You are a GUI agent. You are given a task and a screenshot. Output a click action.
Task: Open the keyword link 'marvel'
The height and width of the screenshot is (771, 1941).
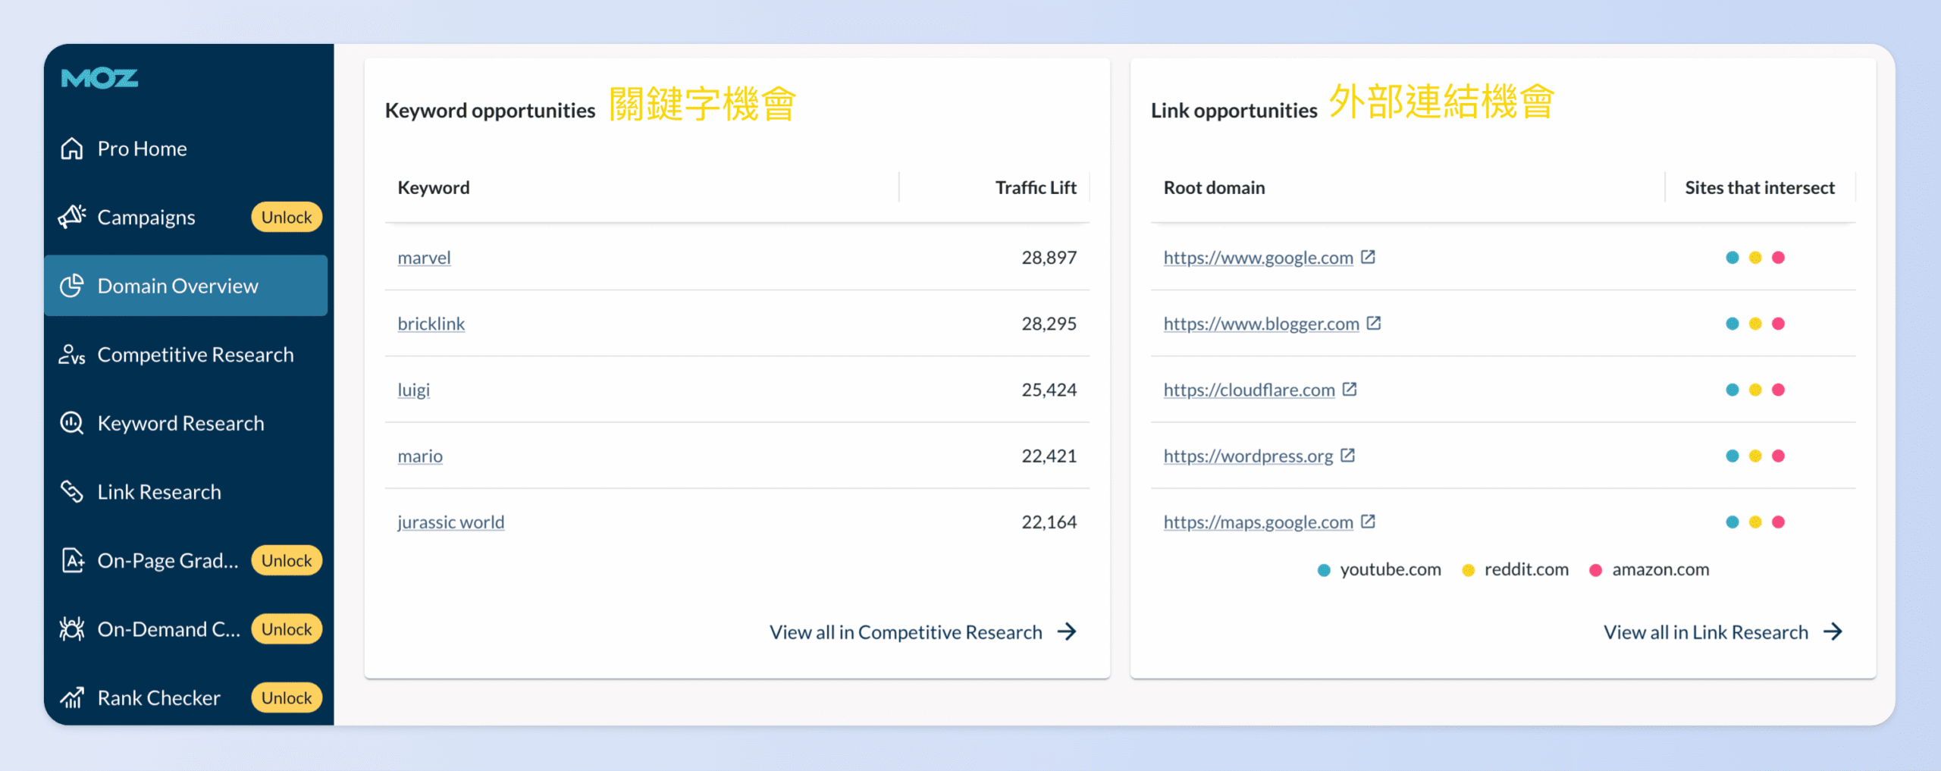tap(424, 257)
